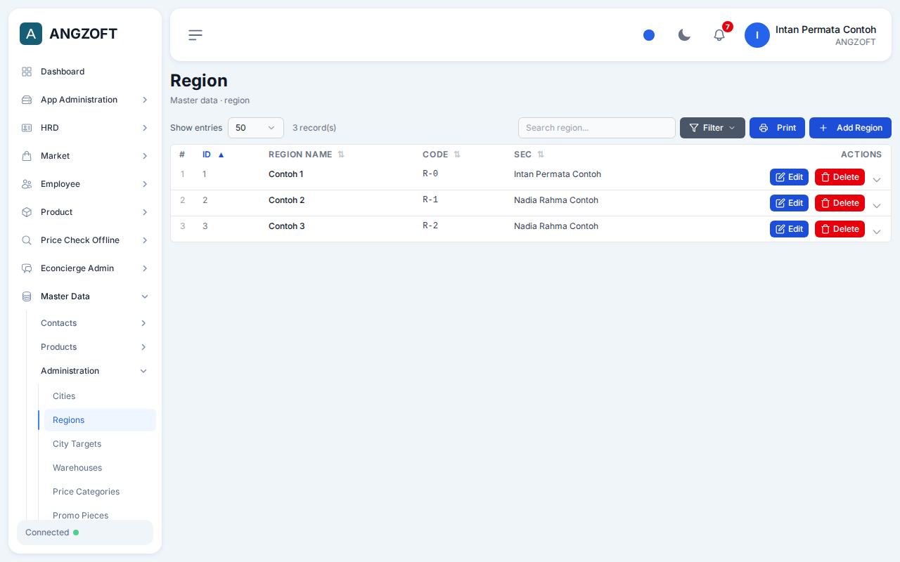Click the ANGZOFT logo icon
This screenshot has height=562, width=900.
pos(31,34)
